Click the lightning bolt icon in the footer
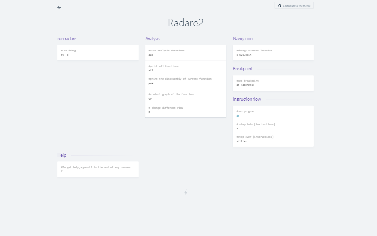Viewport: 377px width, 236px height. point(186,193)
